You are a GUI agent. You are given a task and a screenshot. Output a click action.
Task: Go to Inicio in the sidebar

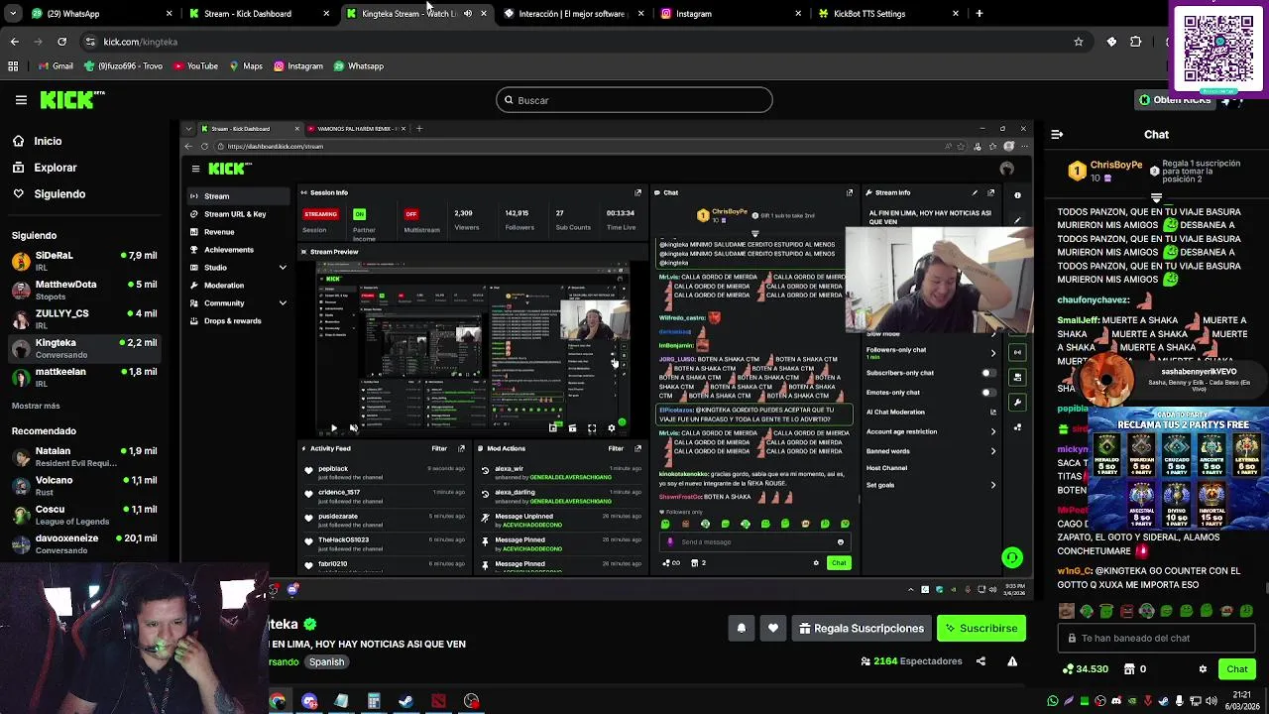(x=48, y=141)
